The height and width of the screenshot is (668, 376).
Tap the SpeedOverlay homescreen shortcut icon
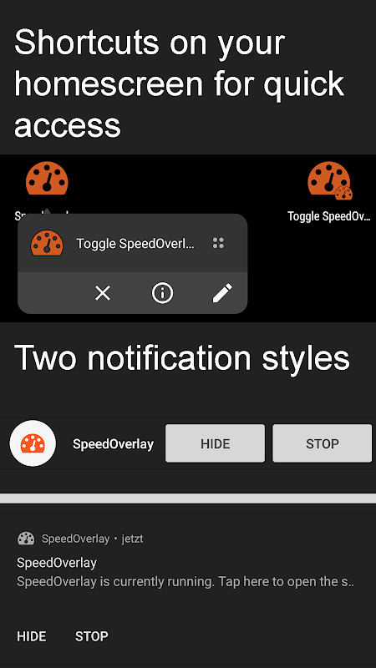click(x=47, y=178)
